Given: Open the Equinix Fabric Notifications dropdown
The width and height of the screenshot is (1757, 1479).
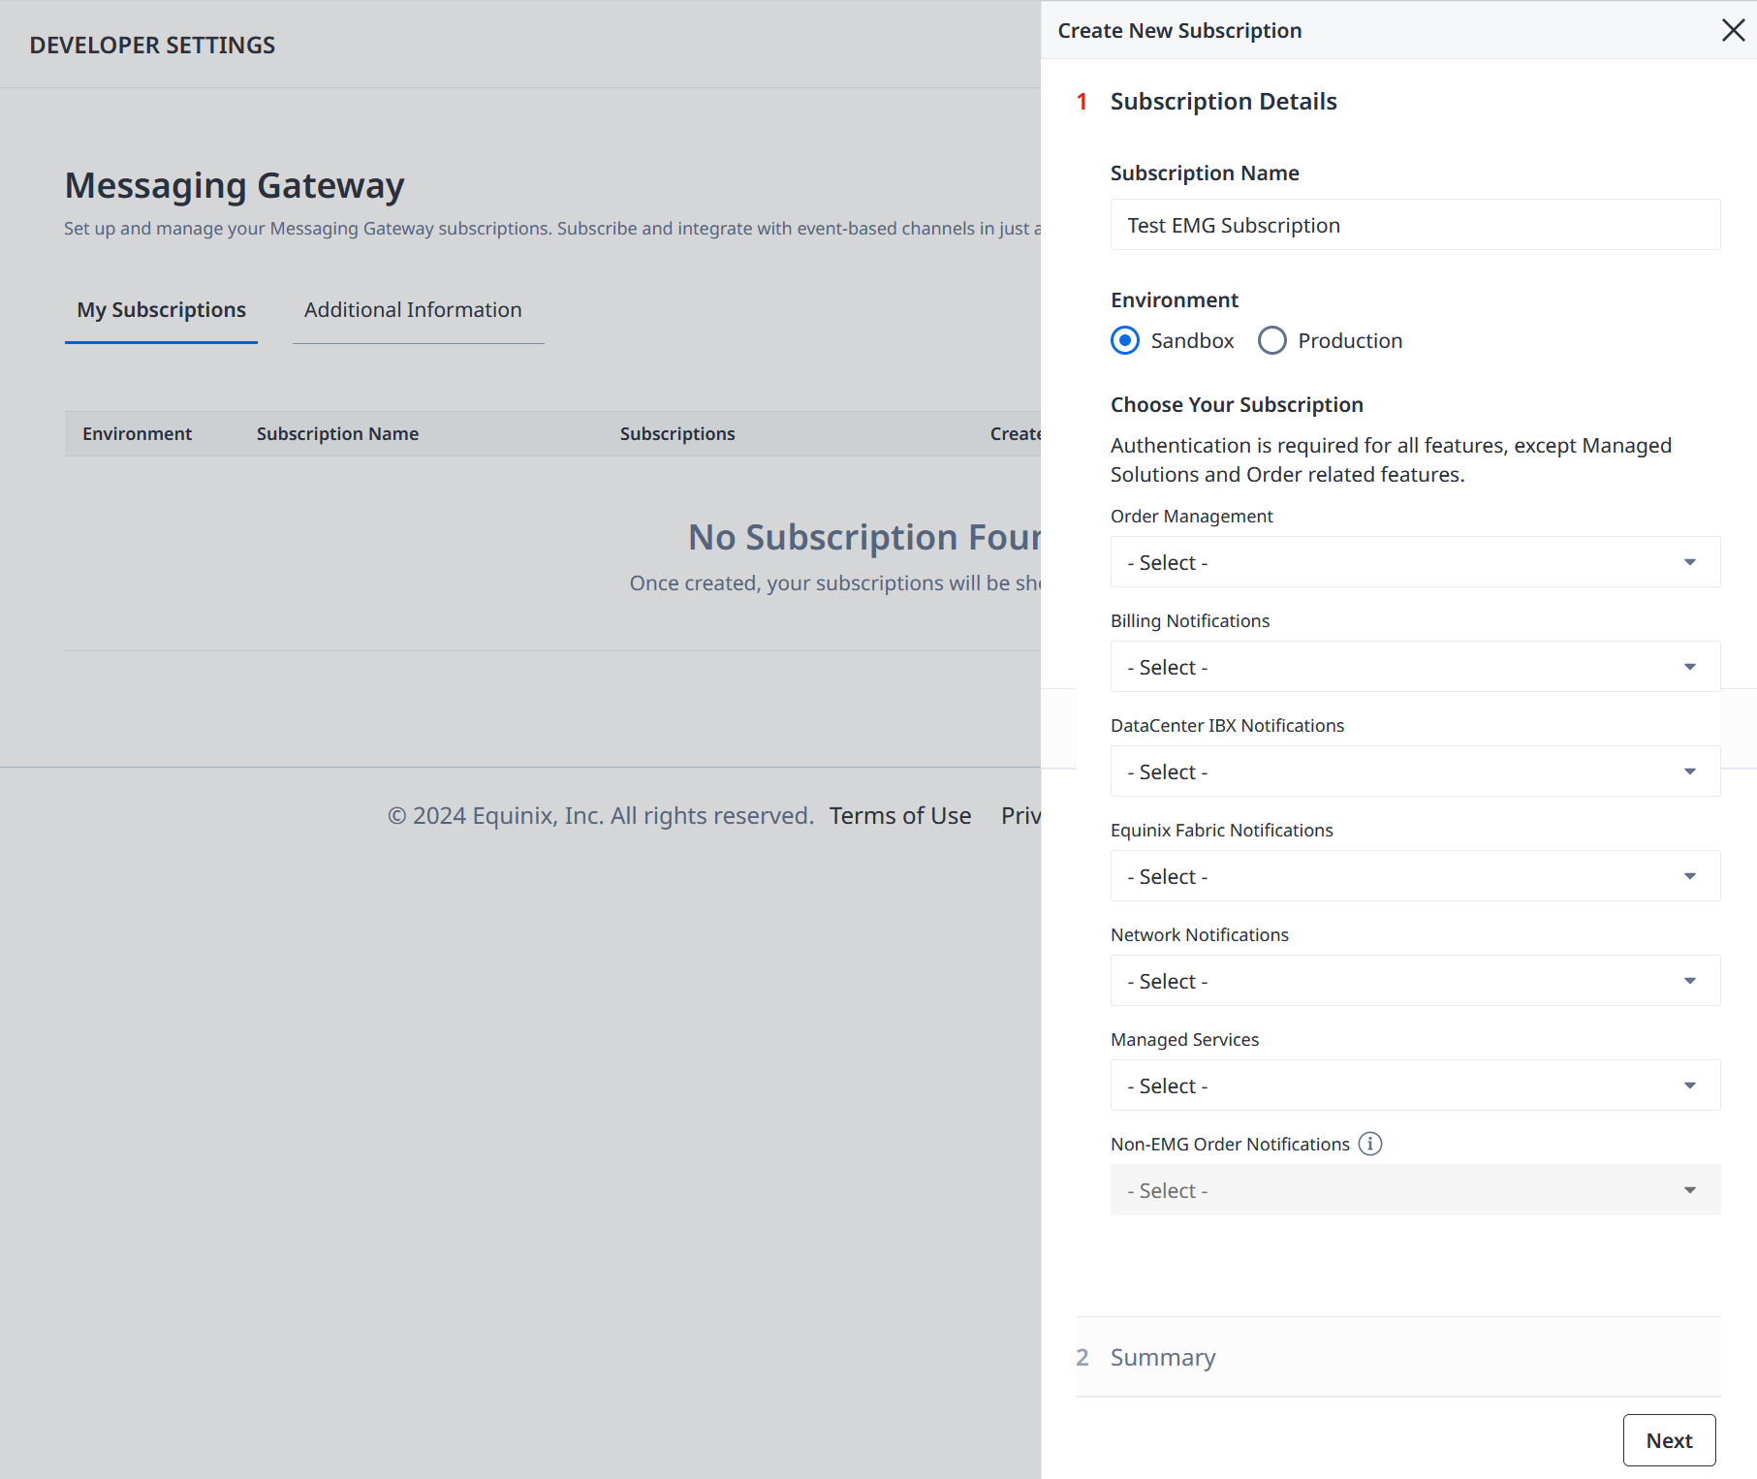Looking at the screenshot, I should click(1415, 876).
